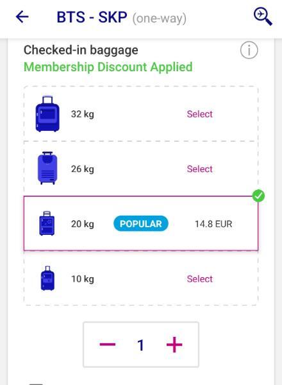Screen dimensions: 282x385
Task: Click the BTS - SKP route title
Action: (92, 17)
